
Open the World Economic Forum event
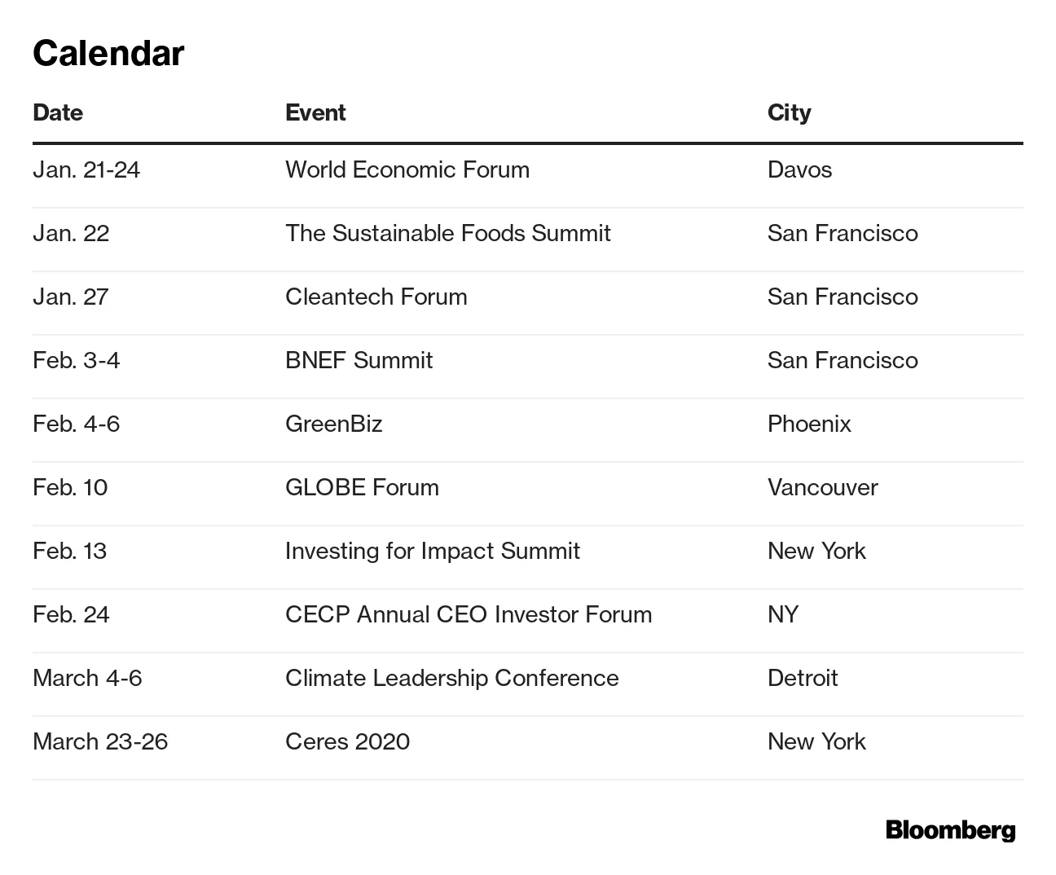pyautogui.click(x=407, y=169)
